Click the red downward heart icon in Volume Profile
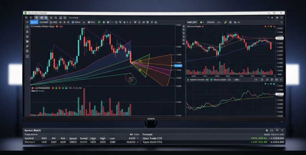The width and height of the screenshot is (306, 155). [x=265, y=26]
